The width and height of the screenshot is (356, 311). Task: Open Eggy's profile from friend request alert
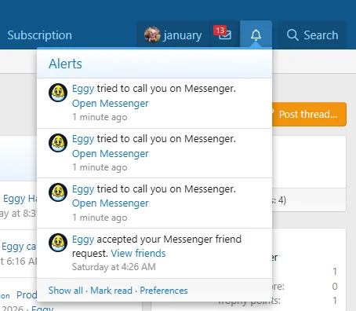83,240
